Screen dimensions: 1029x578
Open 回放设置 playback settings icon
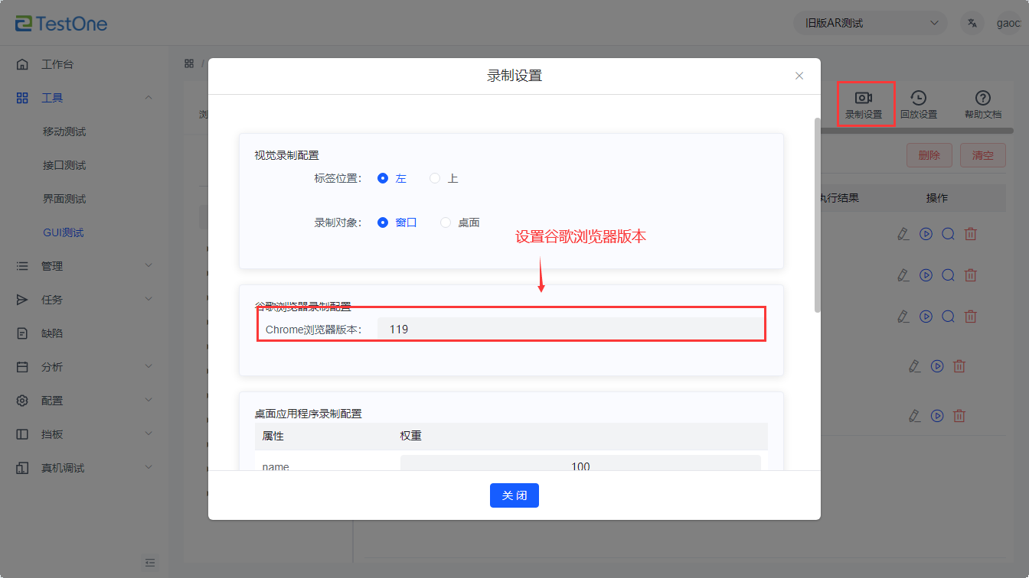tap(918, 98)
